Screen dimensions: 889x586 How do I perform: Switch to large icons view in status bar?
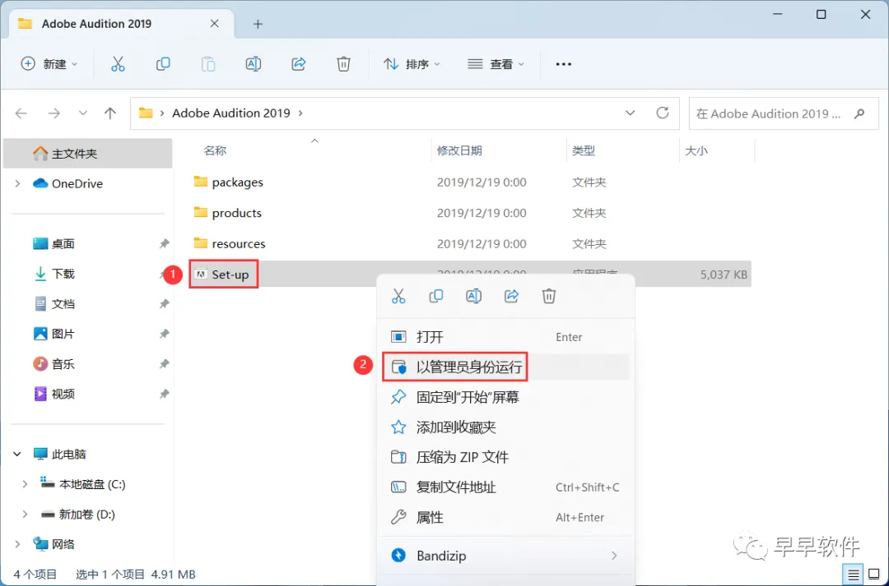(x=874, y=574)
